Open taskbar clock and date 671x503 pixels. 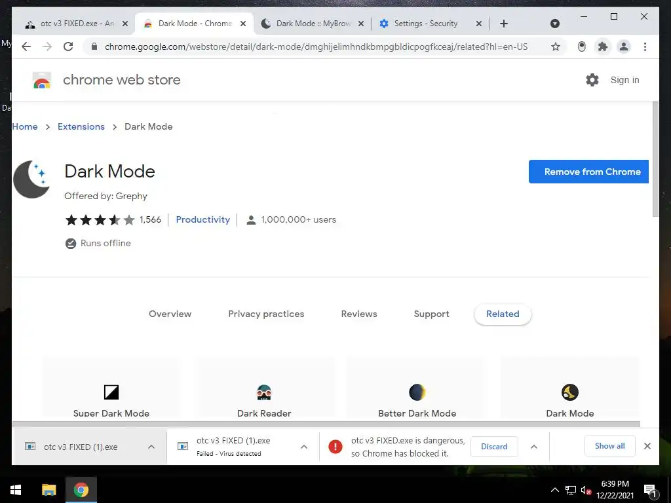click(x=615, y=490)
